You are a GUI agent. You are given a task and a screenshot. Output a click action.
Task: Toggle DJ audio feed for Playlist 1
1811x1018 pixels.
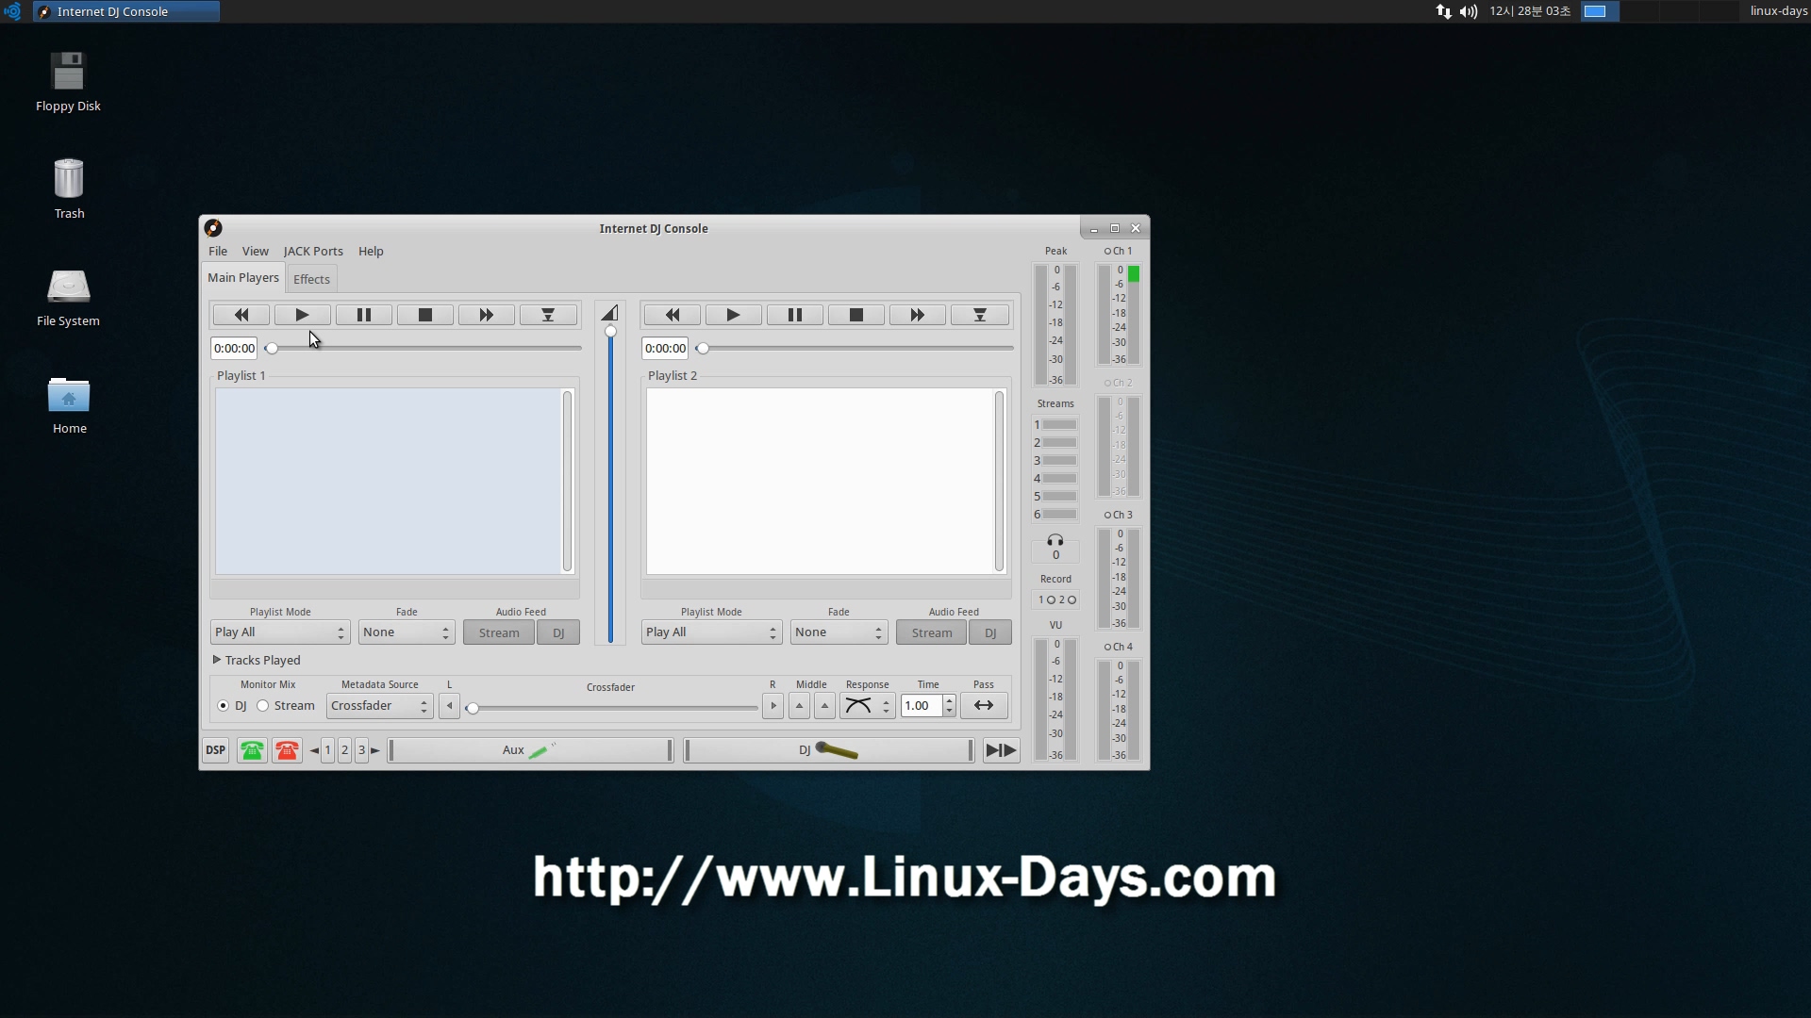pos(558,632)
